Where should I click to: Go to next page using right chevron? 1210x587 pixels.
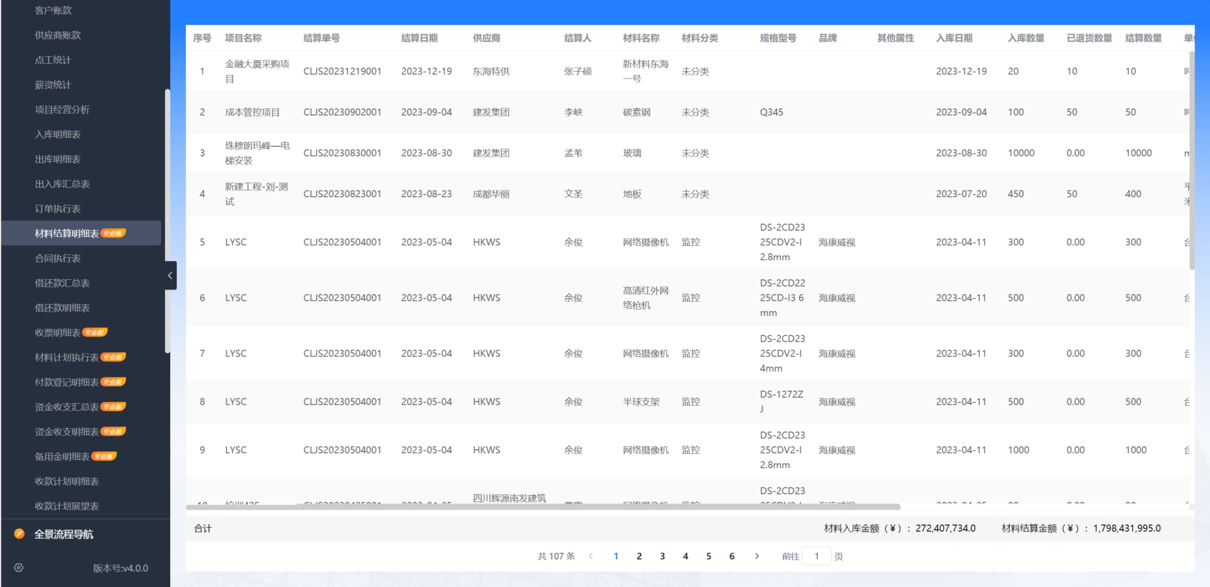coord(757,556)
